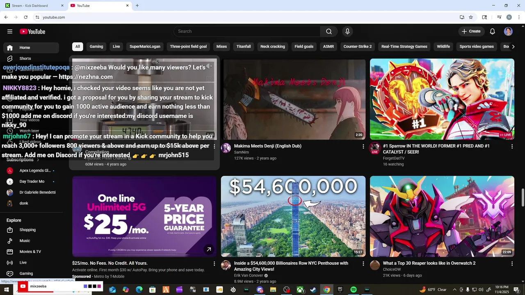Click the browser address bar
525x295 pixels.
[246, 17]
